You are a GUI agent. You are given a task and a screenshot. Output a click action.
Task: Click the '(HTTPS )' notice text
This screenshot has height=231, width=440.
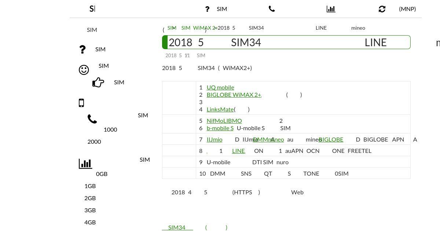point(246,192)
